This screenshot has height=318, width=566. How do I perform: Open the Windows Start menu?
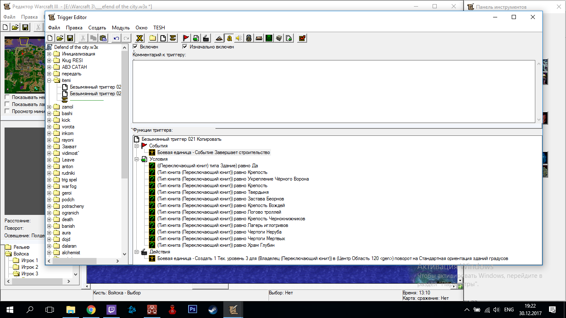tap(10, 309)
